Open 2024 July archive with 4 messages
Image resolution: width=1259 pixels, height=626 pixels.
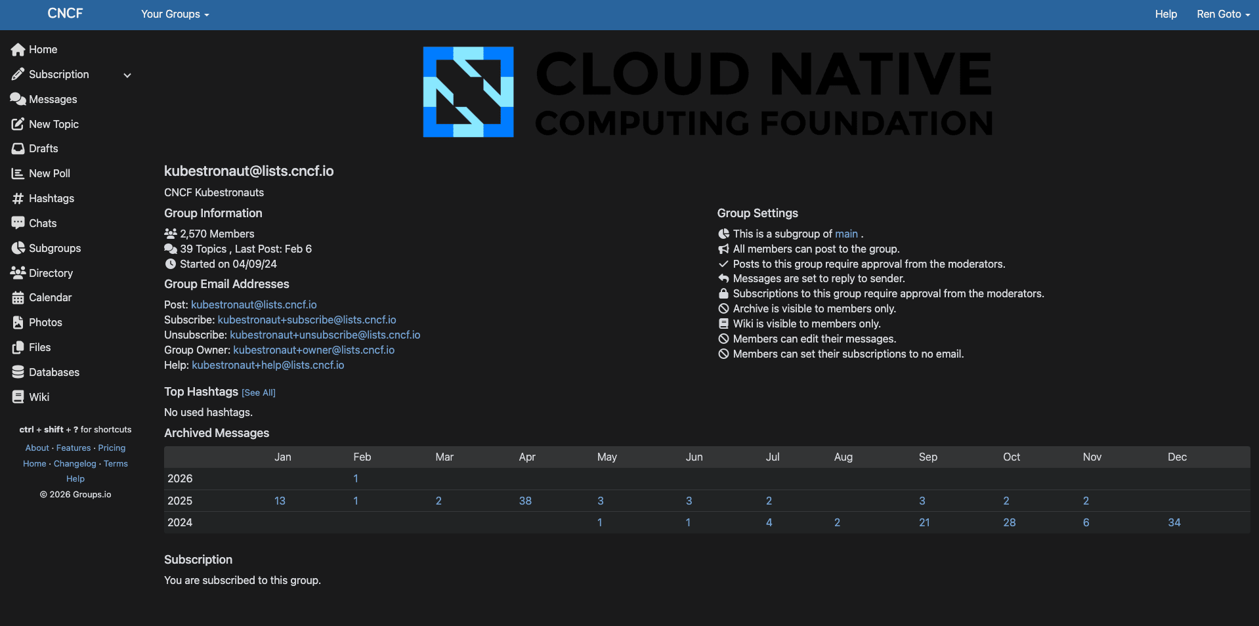point(769,522)
